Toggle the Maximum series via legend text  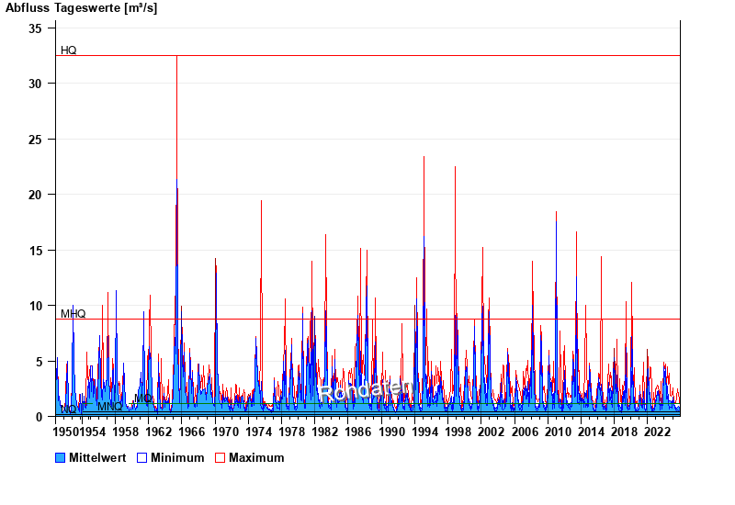(256, 457)
